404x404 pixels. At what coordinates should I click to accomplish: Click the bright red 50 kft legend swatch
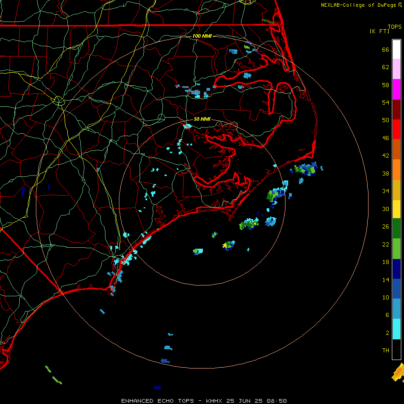pos(396,129)
